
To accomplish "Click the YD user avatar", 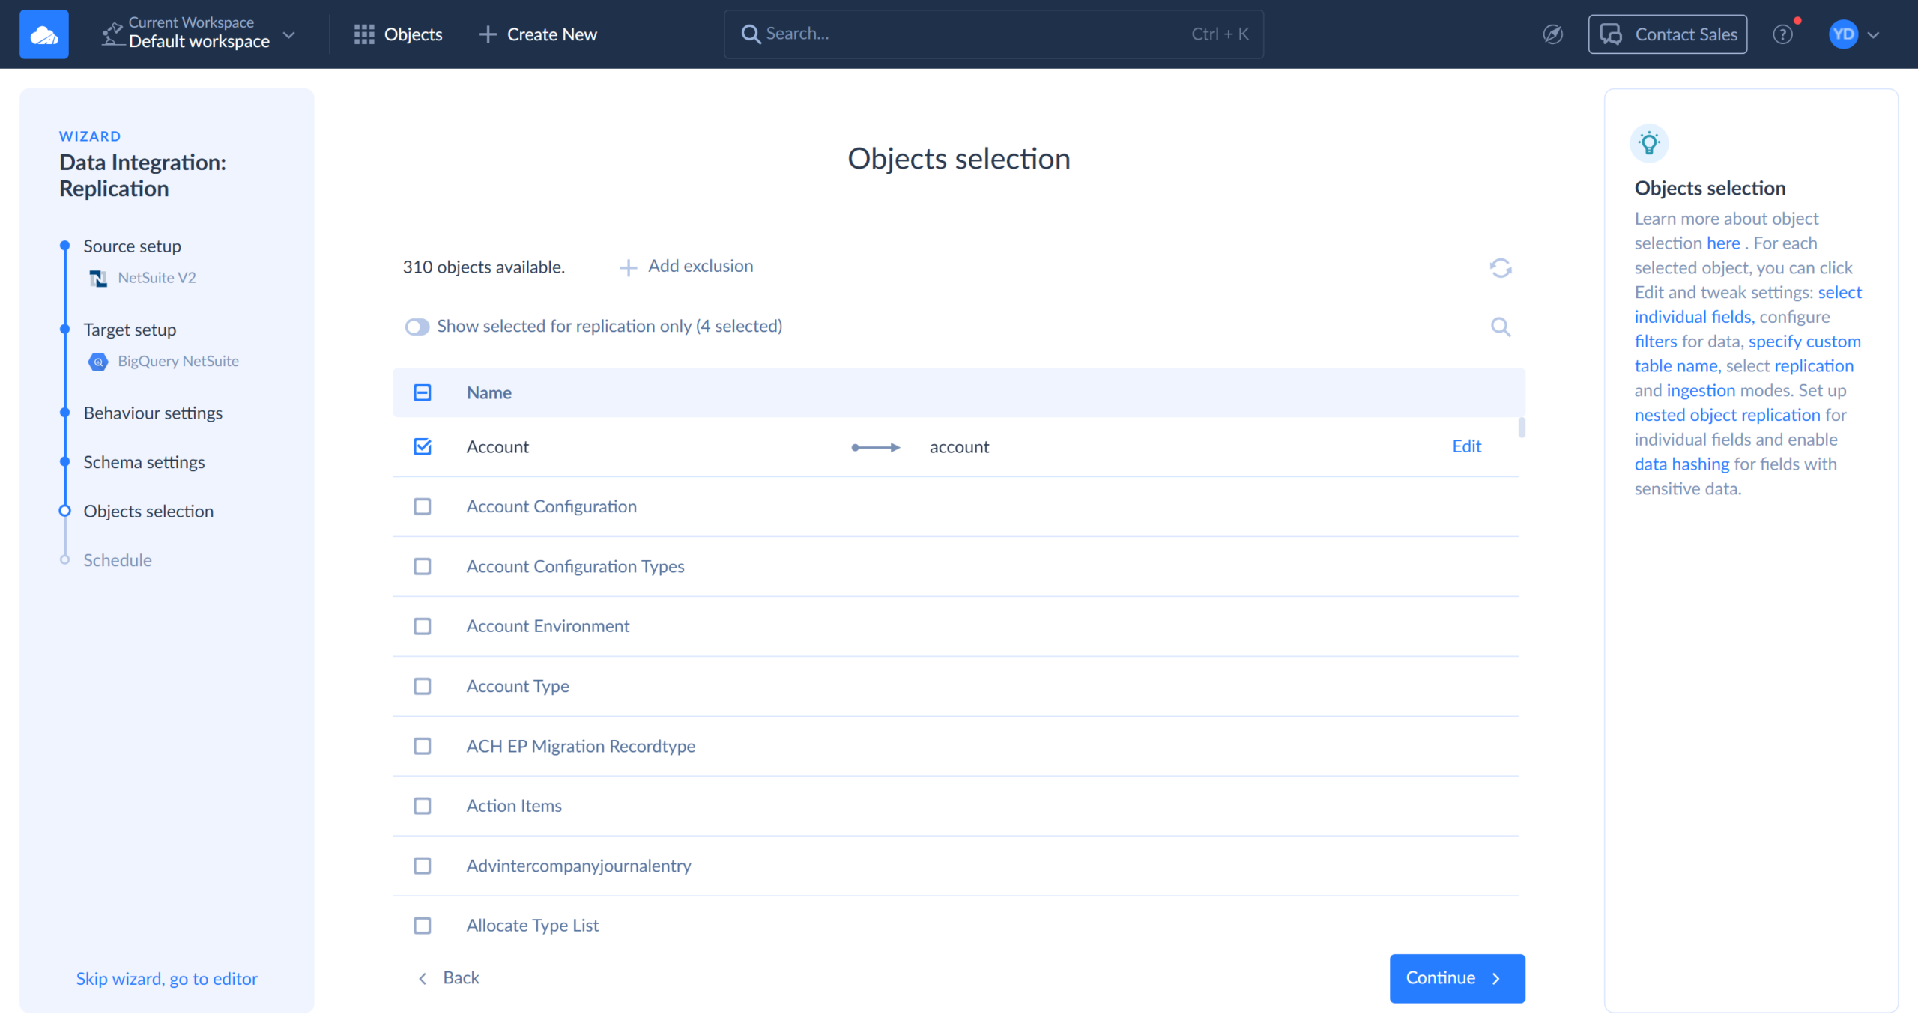I will tap(1843, 34).
